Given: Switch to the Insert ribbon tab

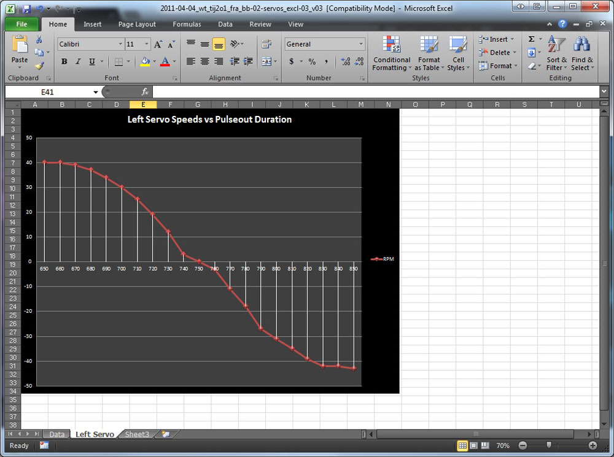Looking at the screenshot, I should tap(93, 25).
